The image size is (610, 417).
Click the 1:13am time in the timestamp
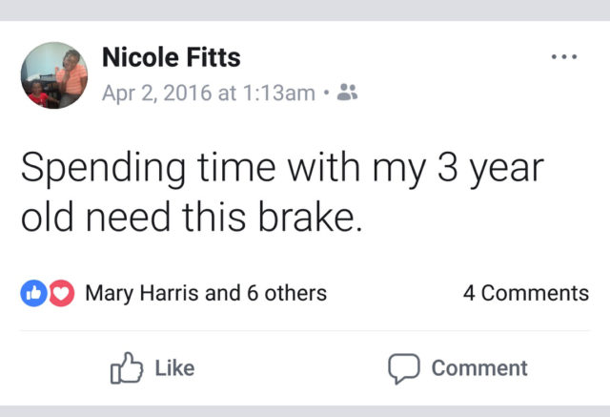278,92
